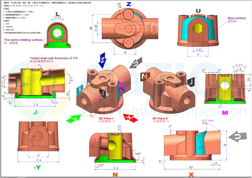Viewport: 252px width, 178px height.
Task: Click the P1 label in the X view
Action: click(x=160, y=161)
